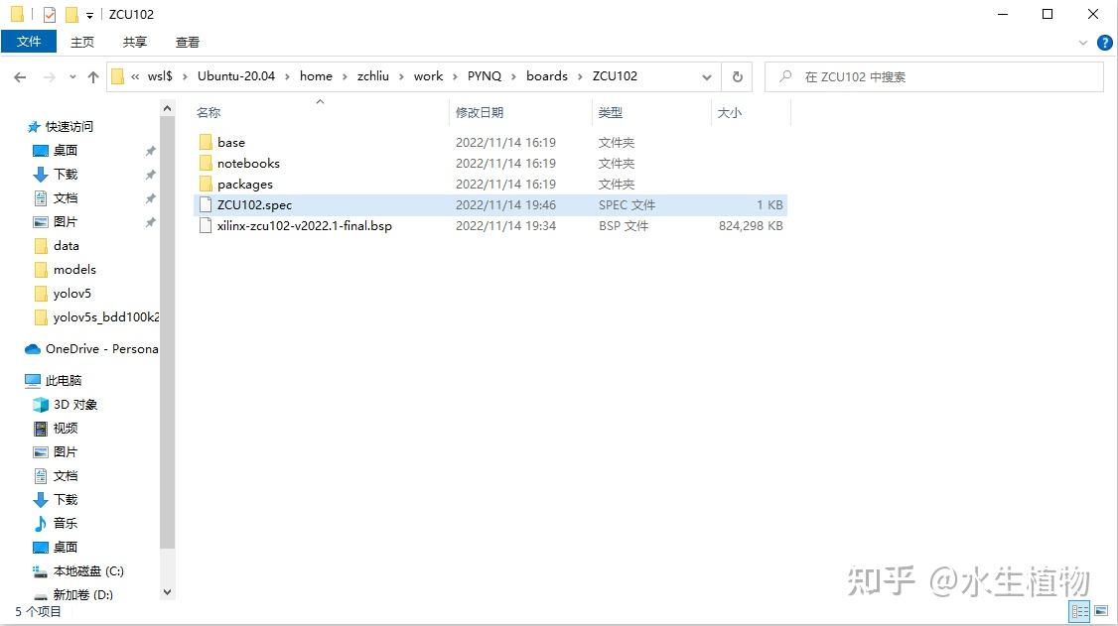Select the ZCU102.spec file icon
This screenshot has height=626, width=1118.
pos(205,204)
